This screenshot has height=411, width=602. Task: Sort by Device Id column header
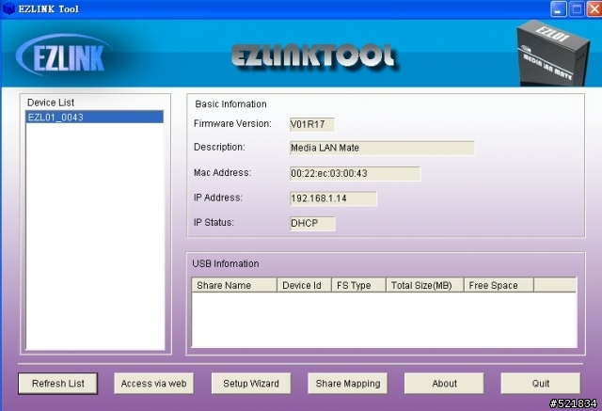point(304,285)
